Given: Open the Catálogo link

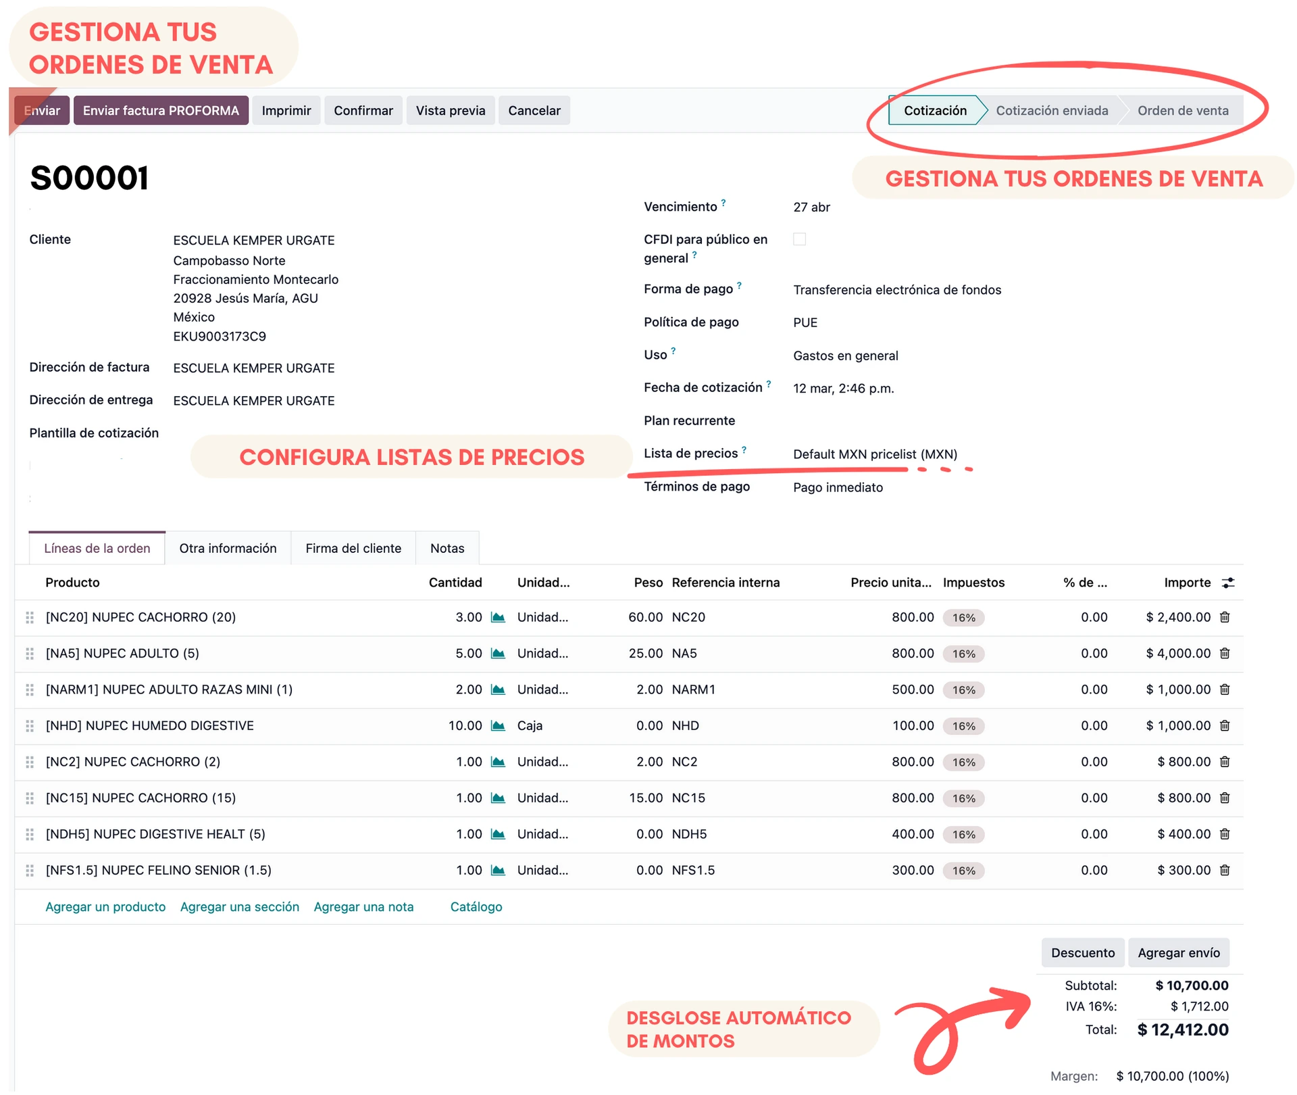Looking at the screenshot, I should point(476,907).
